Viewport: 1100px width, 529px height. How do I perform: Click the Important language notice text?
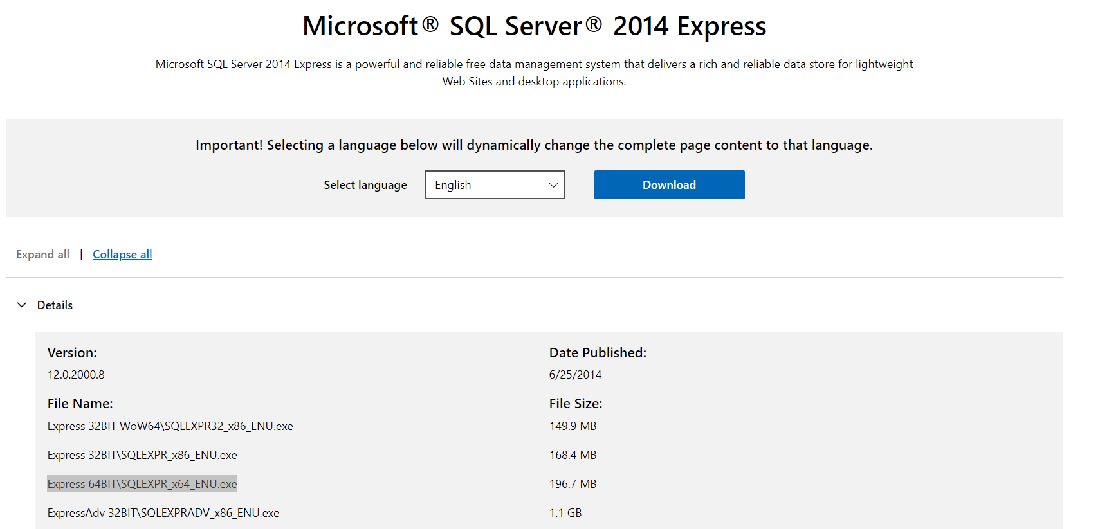coord(534,145)
